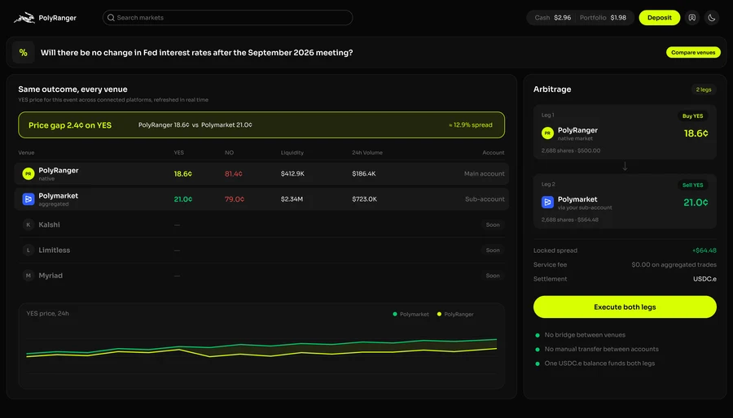Open the user profile icon

691,18
